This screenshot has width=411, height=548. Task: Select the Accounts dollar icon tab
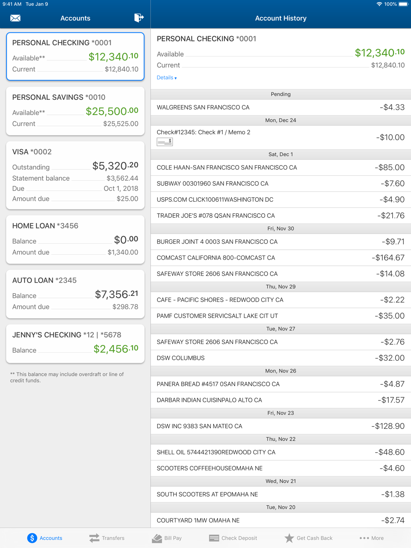[45, 538]
